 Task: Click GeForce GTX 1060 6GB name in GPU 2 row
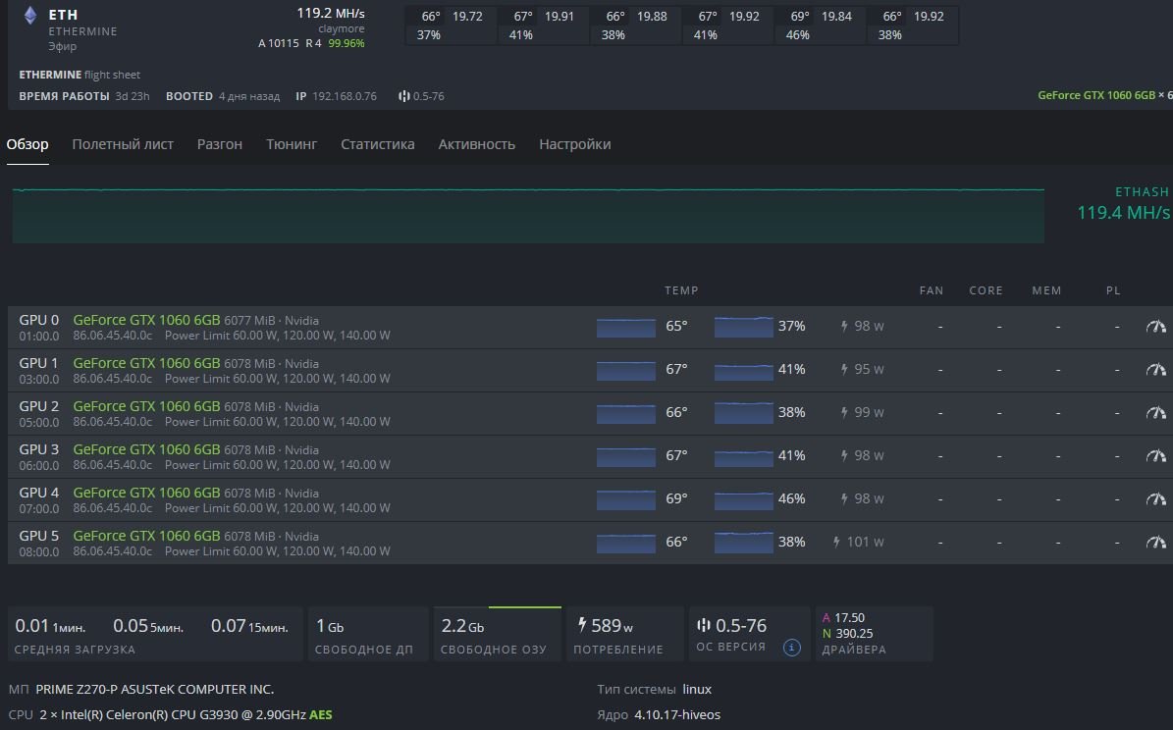click(146, 406)
